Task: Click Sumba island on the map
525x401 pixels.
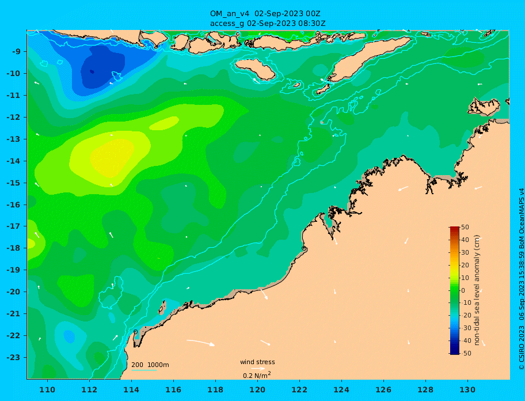Action: [255, 69]
